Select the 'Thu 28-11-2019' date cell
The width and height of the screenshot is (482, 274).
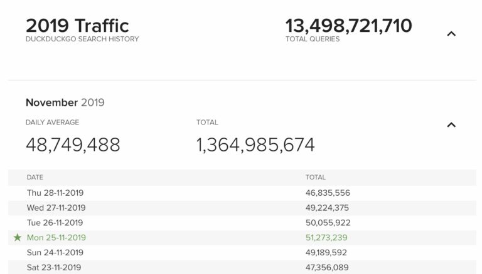tap(55, 193)
